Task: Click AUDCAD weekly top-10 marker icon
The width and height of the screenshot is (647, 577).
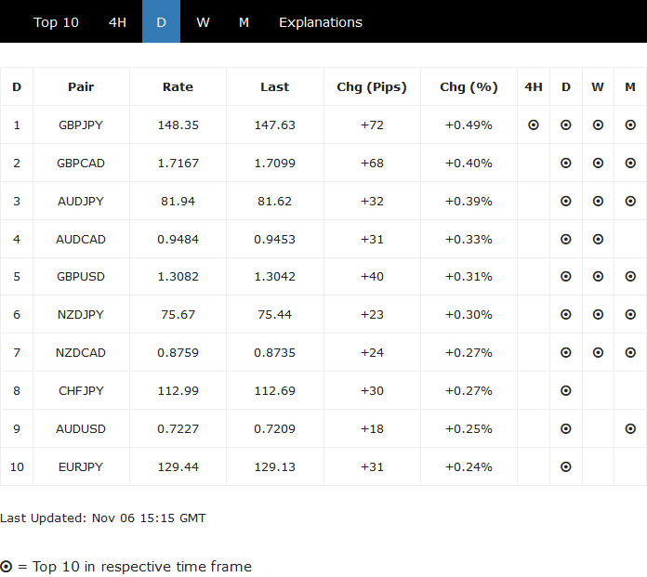Action: click(x=598, y=239)
